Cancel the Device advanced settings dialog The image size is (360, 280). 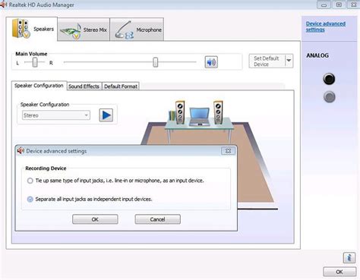click(157, 219)
